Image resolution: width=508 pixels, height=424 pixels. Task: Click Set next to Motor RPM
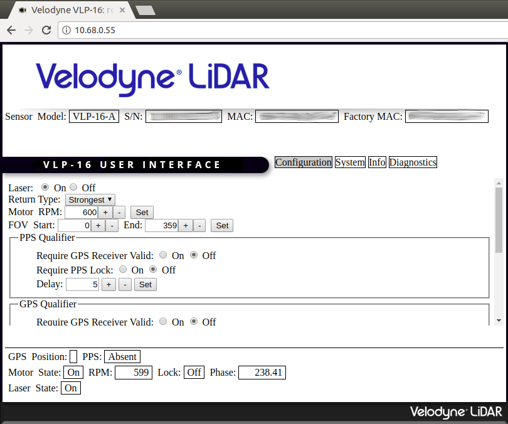(x=142, y=213)
